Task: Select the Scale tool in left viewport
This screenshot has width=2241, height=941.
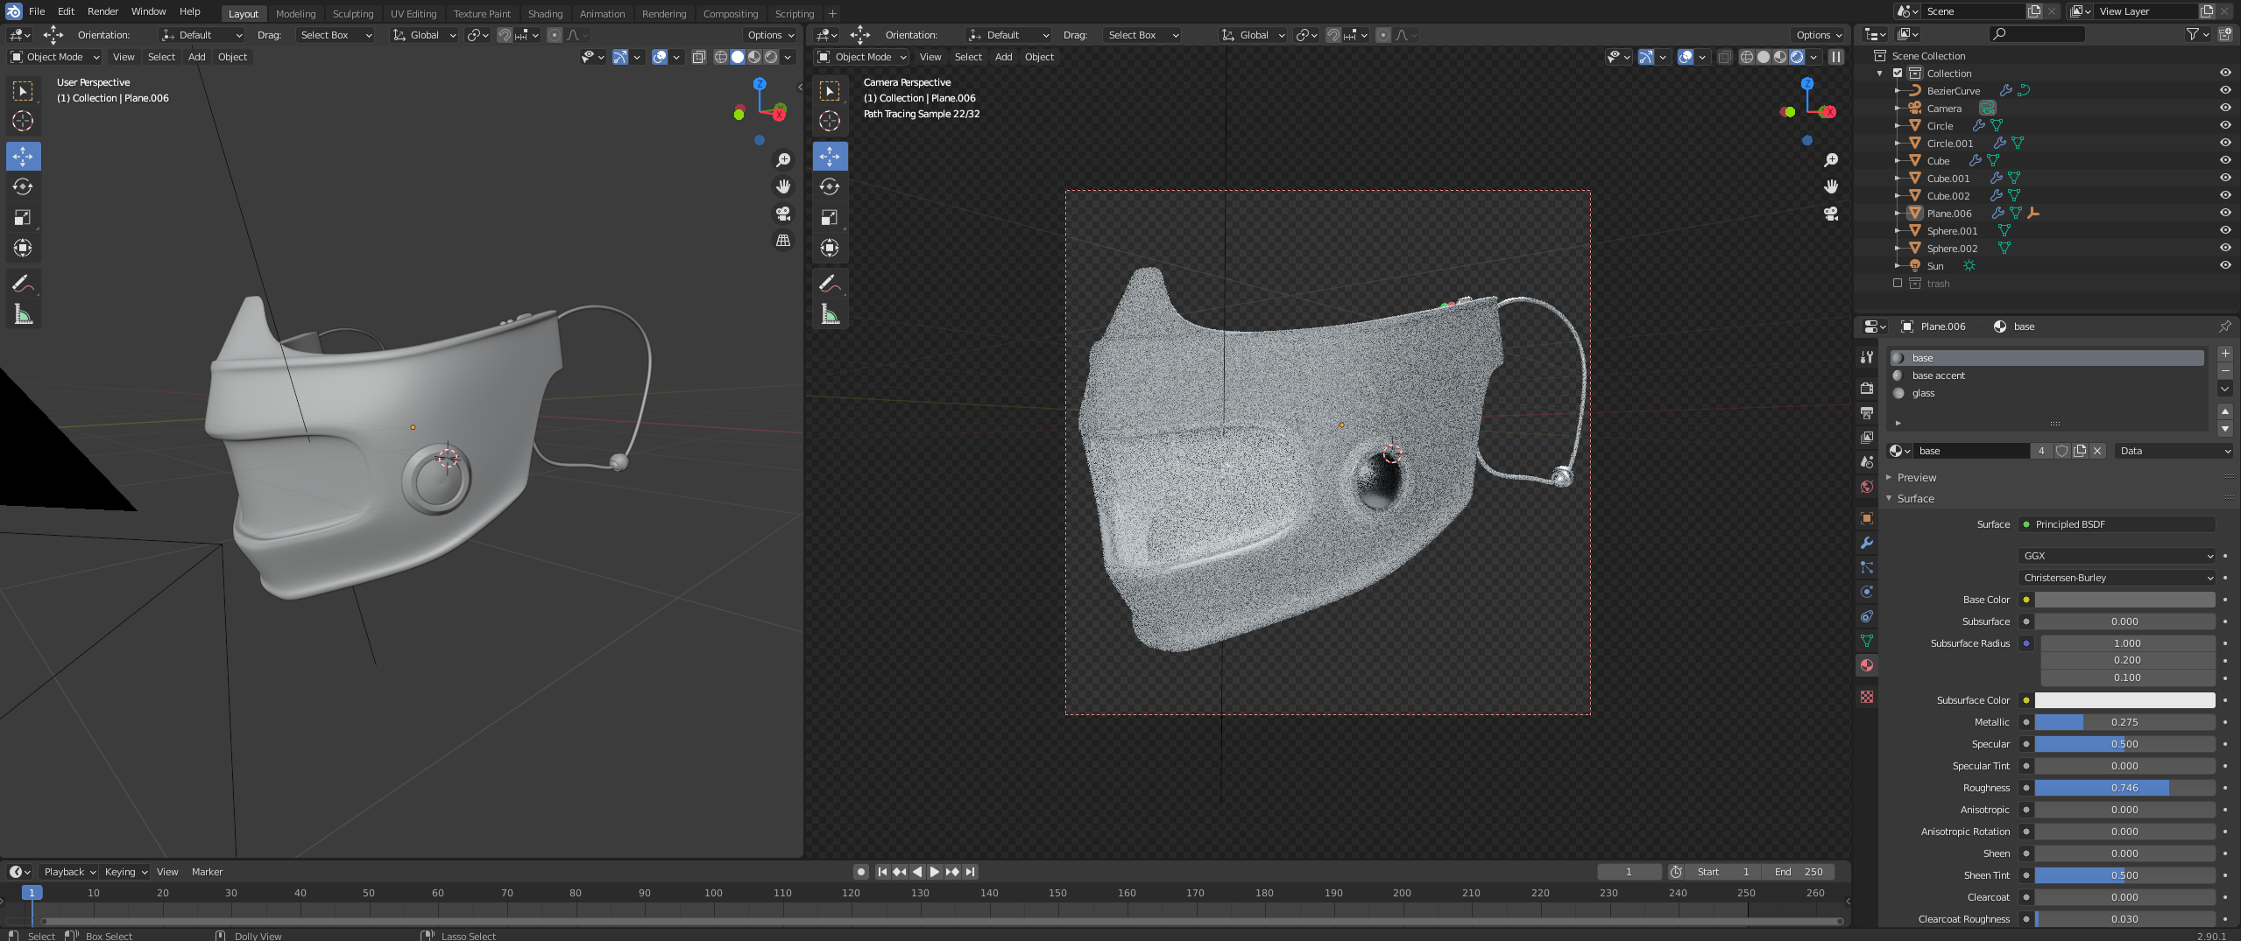Action: (x=23, y=218)
